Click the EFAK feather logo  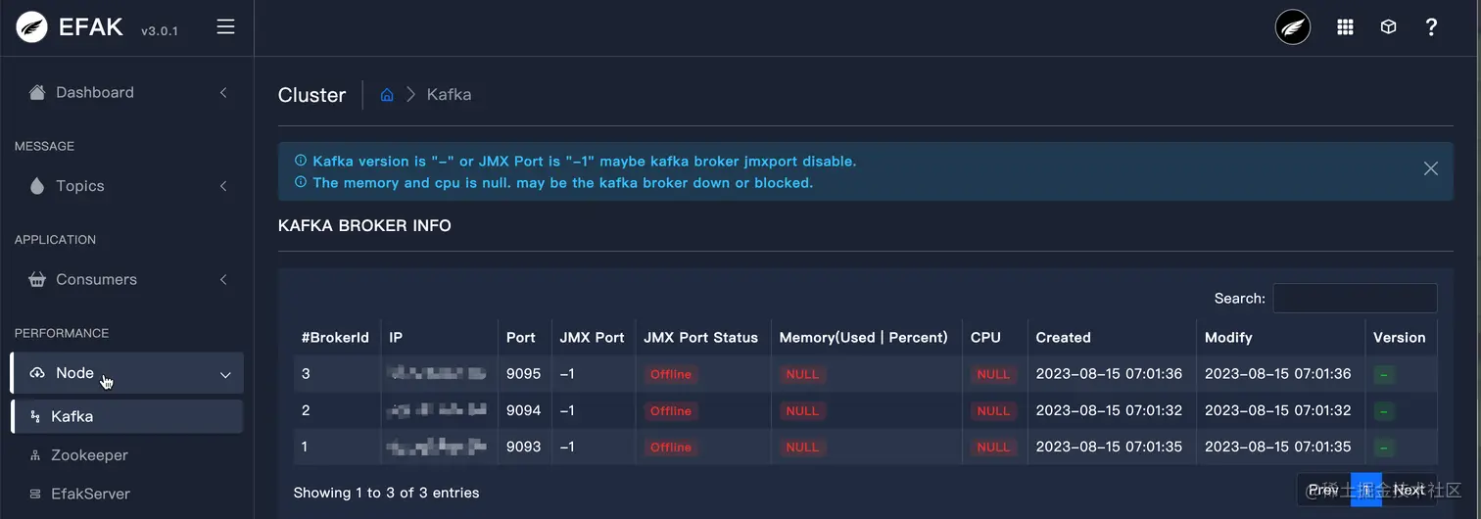31,27
